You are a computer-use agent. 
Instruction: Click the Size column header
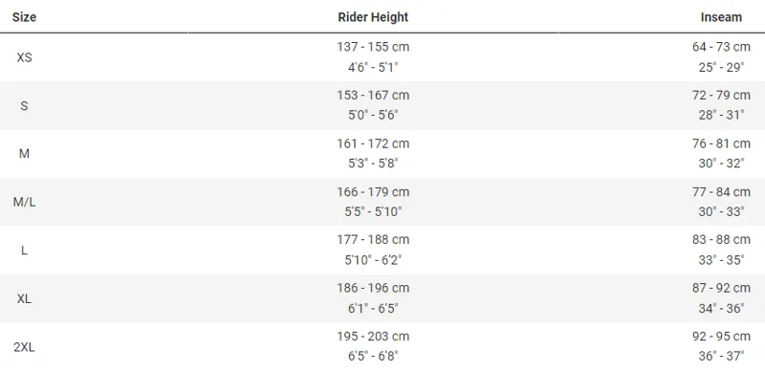click(24, 17)
